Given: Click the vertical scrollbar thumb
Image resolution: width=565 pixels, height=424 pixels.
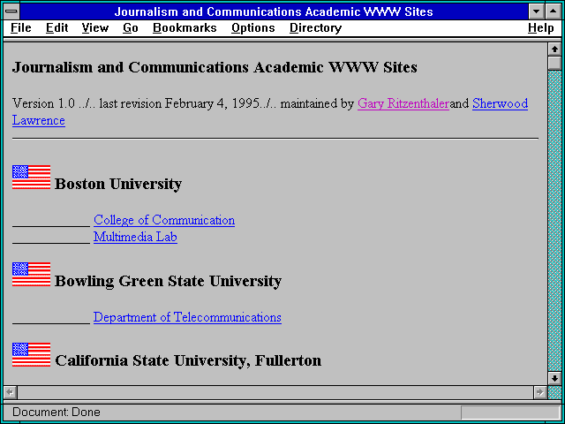Looking at the screenshot, I should pyautogui.click(x=554, y=63).
